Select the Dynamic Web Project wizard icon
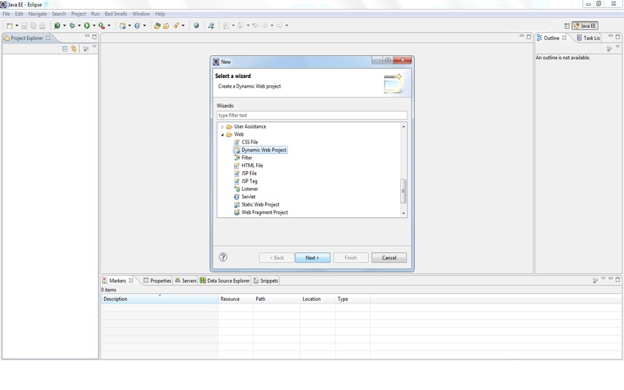624x390 pixels. pyautogui.click(x=238, y=149)
